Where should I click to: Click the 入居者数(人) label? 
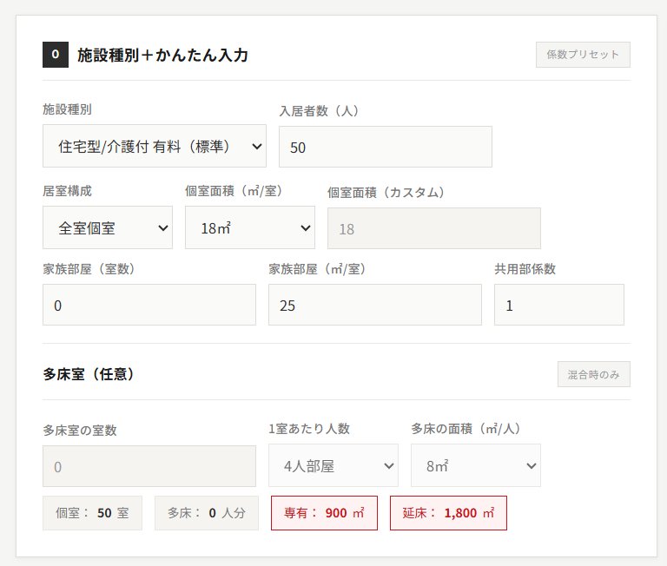pyautogui.click(x=320, y=111)
